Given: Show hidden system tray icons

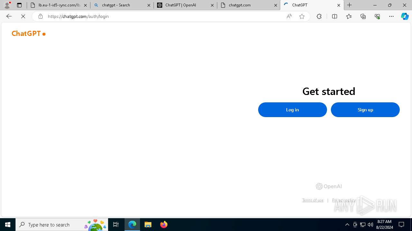Looking at the screenshot, I should point(347,225).
